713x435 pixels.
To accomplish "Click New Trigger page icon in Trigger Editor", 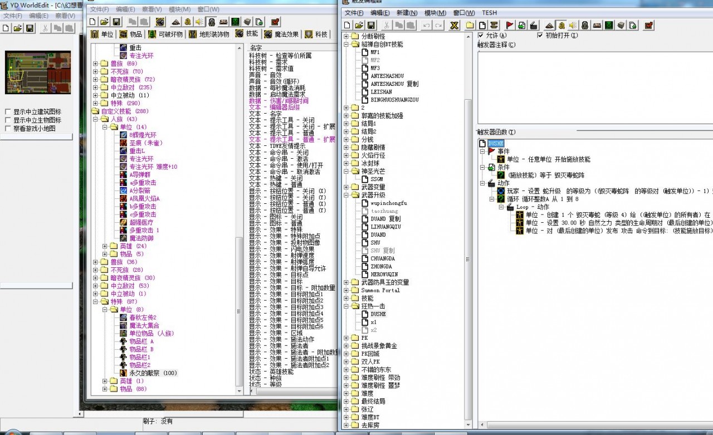I will pos(482,25).
